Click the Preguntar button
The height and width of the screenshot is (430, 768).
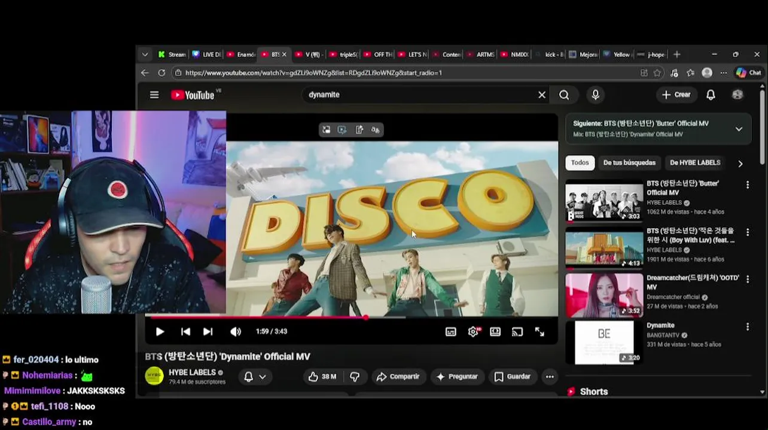457,377
